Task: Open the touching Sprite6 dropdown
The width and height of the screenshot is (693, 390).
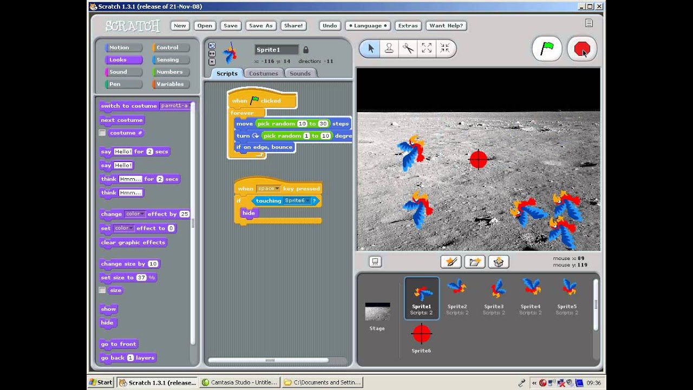Action: [x=297, y=200]
